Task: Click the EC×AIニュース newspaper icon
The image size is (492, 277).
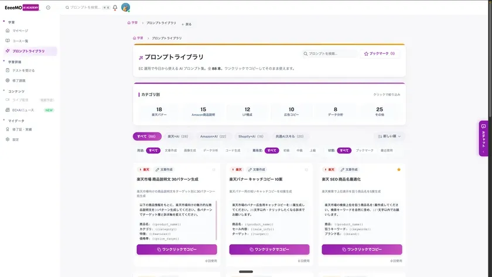Action: coord(8,110)
